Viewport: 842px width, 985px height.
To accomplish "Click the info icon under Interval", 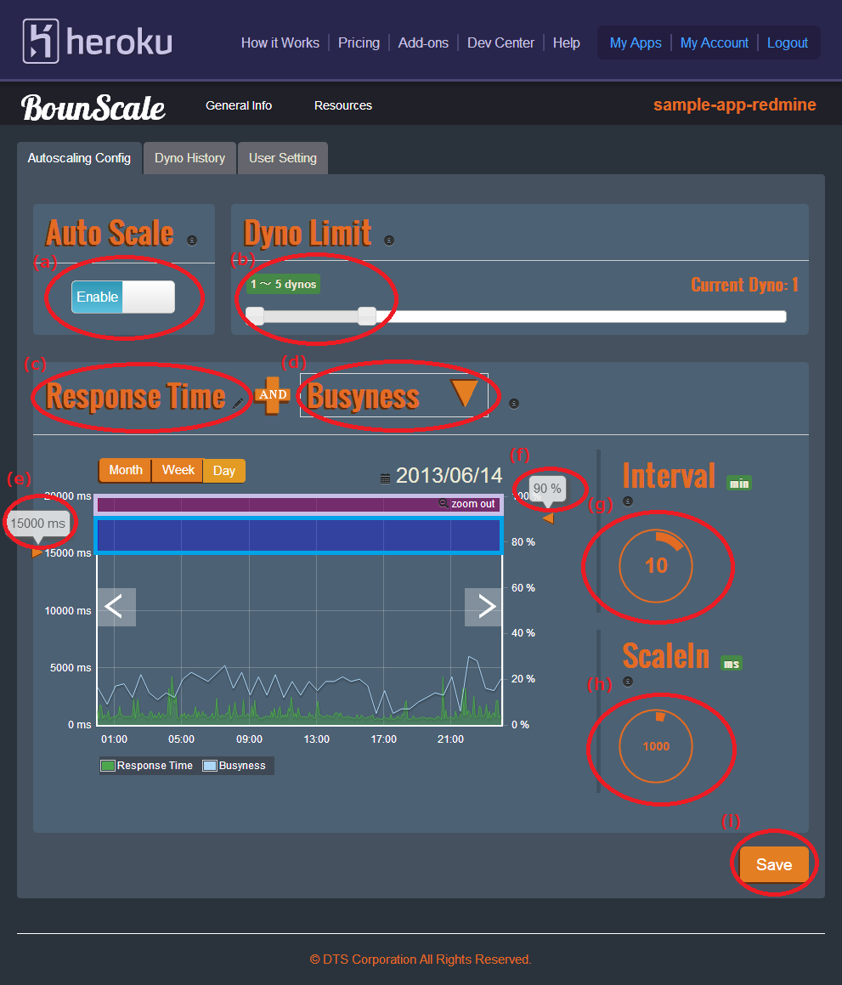I will tap(628, 501).
